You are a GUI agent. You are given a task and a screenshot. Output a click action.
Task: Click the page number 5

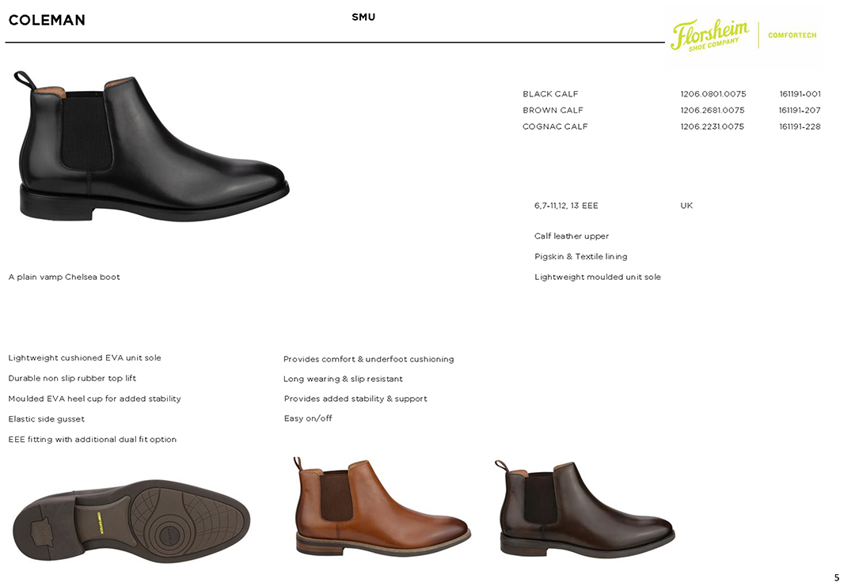click(x=837, y=578)
